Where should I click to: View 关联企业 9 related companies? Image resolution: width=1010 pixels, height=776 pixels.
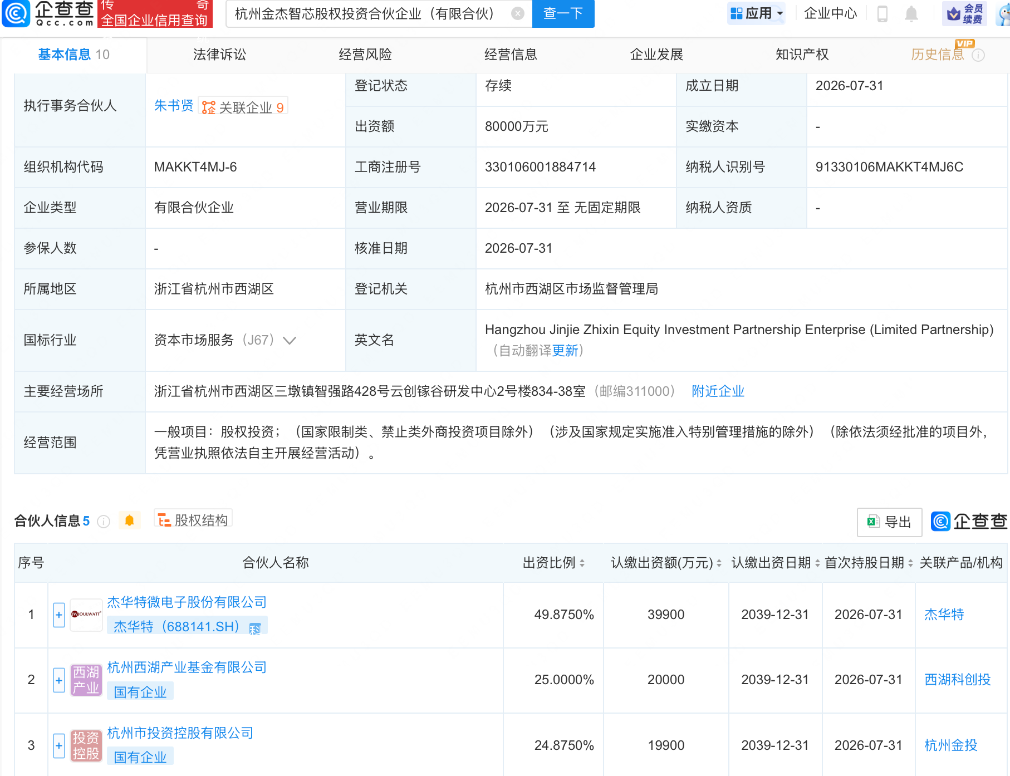click(243, 107)
